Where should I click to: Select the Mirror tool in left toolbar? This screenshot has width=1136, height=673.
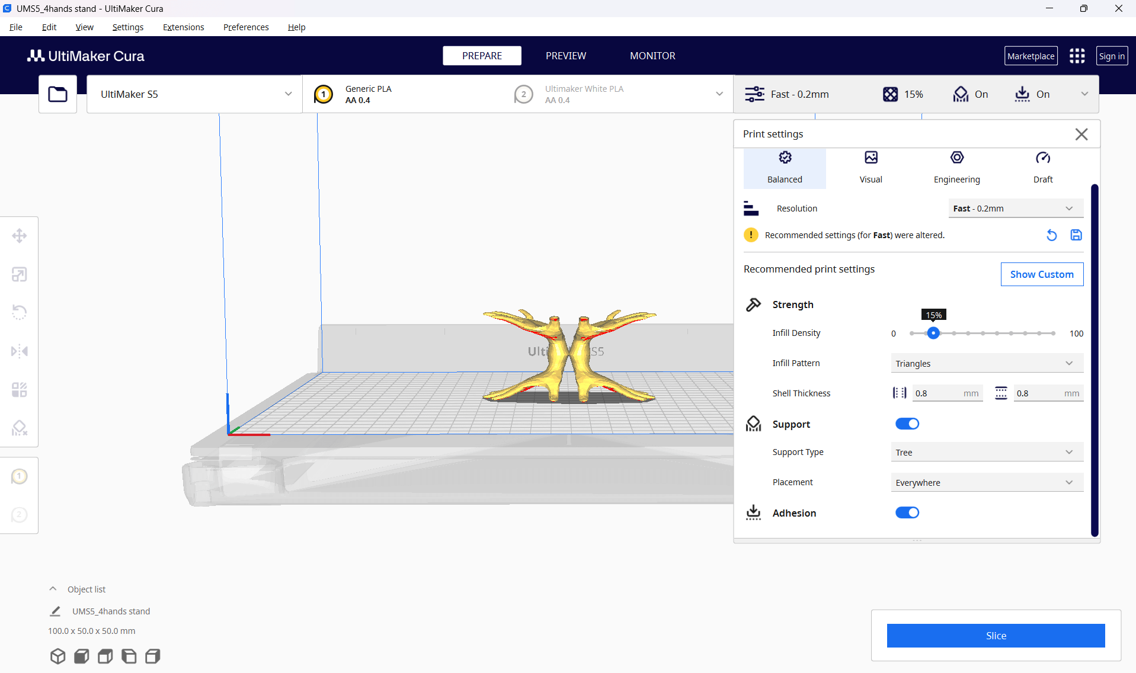click(x=20, y=351)
